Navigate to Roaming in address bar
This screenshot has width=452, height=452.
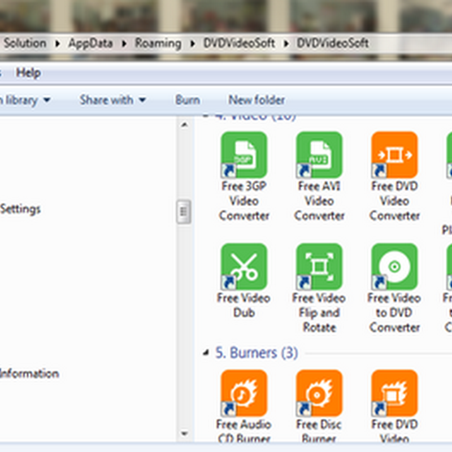coord(158,44)
